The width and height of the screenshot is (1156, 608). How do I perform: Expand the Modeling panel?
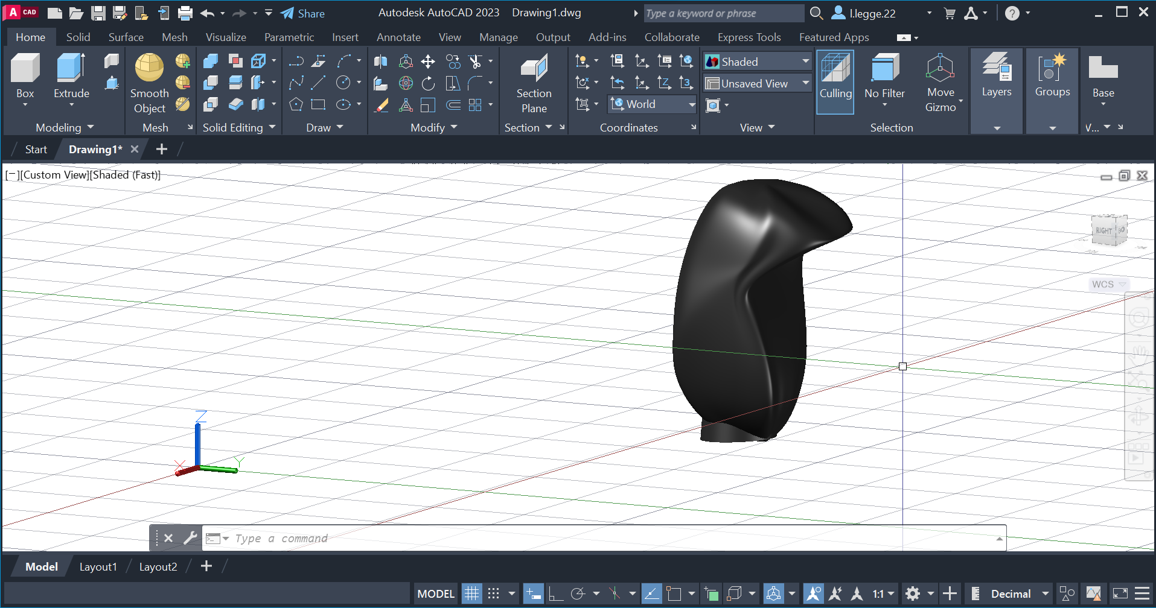point(65,127)
